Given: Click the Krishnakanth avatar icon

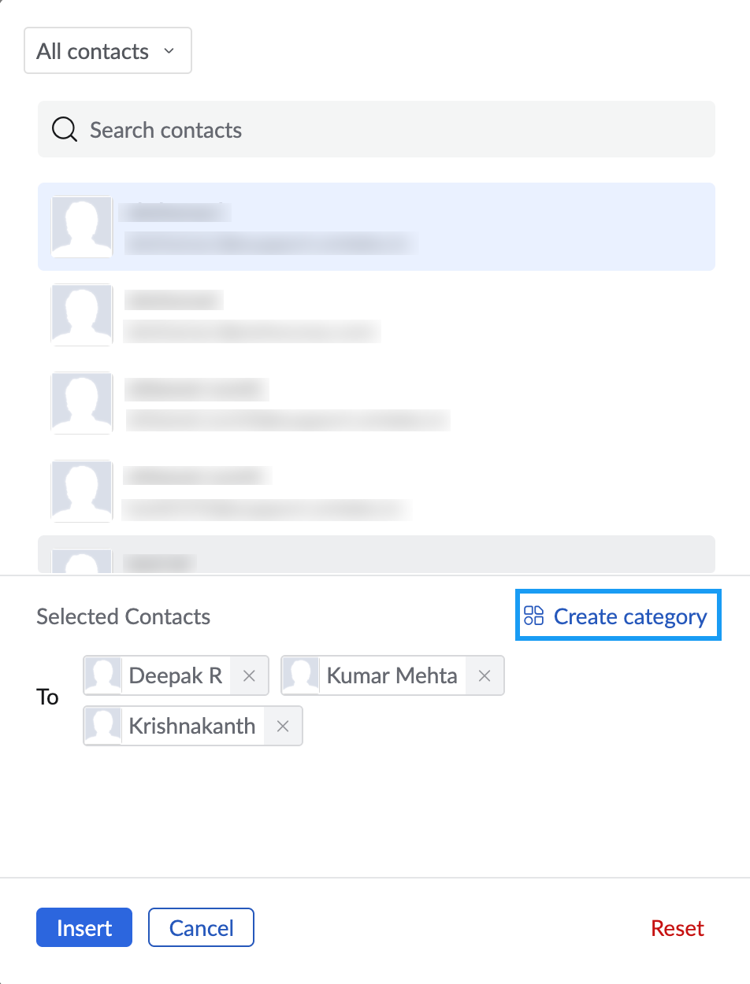Looking at the screenshot, I should coord(103,726).
